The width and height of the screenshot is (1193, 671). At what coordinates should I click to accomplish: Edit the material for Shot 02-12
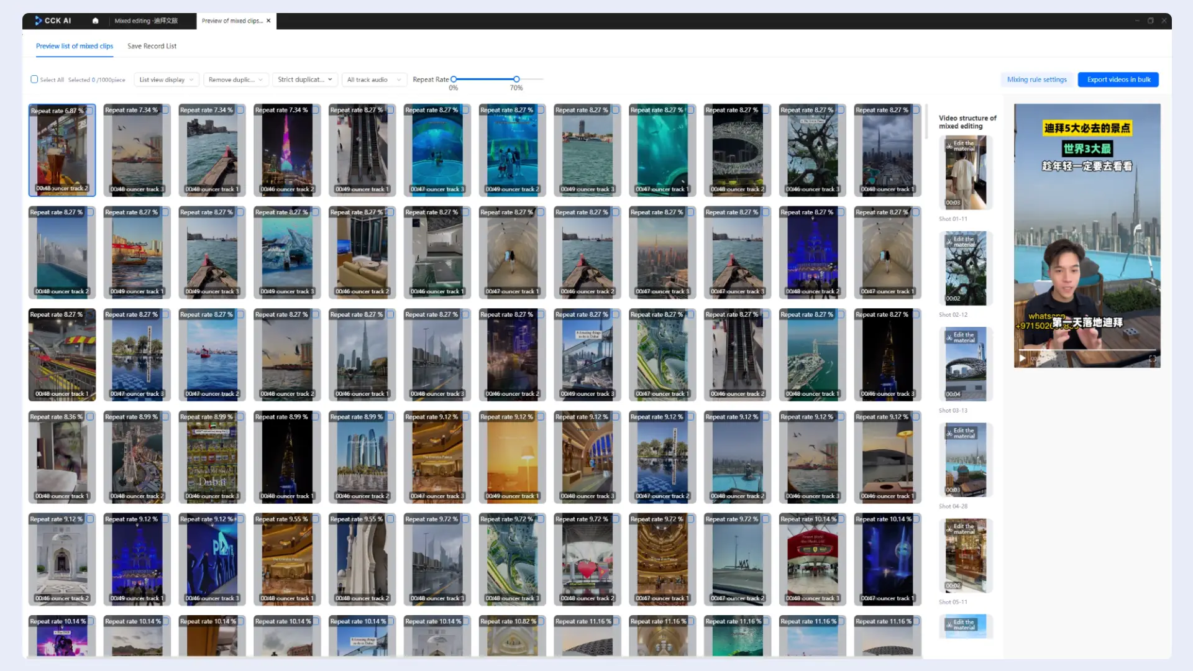(x=961, y=242)
